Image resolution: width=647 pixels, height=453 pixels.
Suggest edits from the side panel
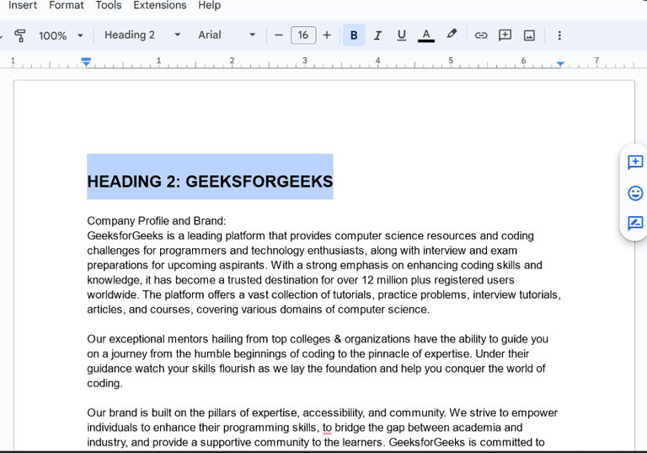[x=635, y=224]
